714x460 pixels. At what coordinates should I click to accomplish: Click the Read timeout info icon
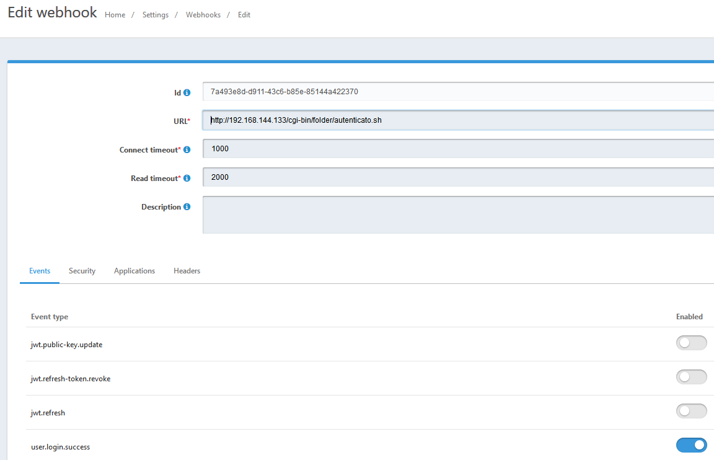(x=187, y=178)
